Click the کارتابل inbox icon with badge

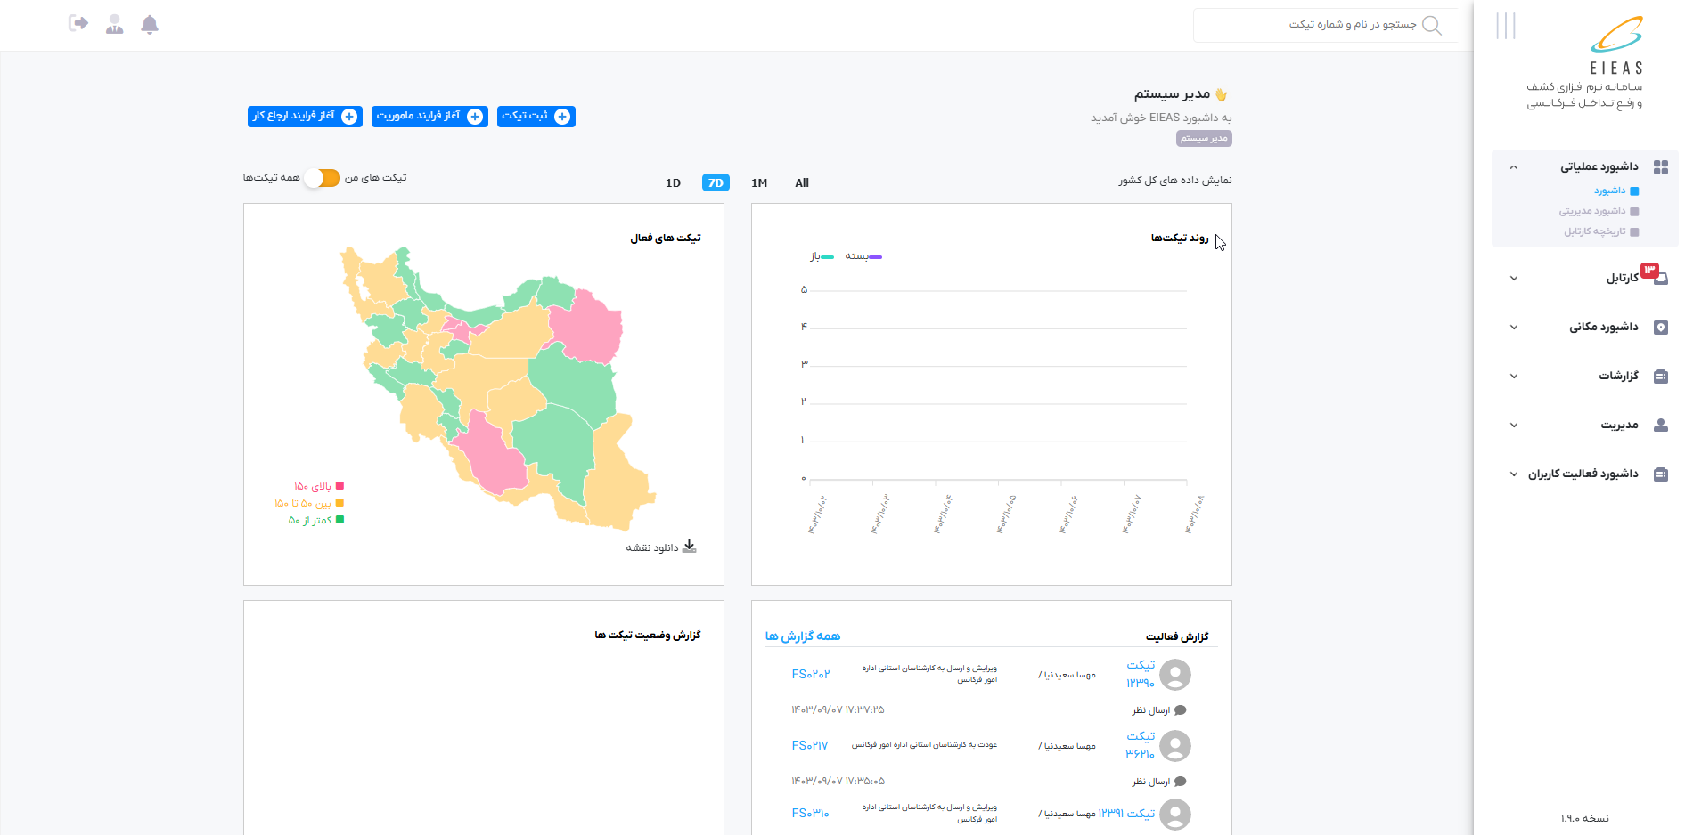pos(1660,278)
